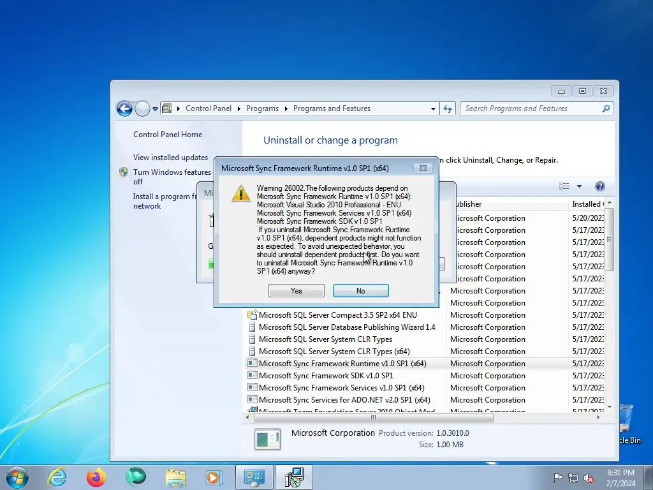Close the Sync Framework Runtime warning dialog
The height and width of the screenshot is (490, 653).
[x=423, y=168]
